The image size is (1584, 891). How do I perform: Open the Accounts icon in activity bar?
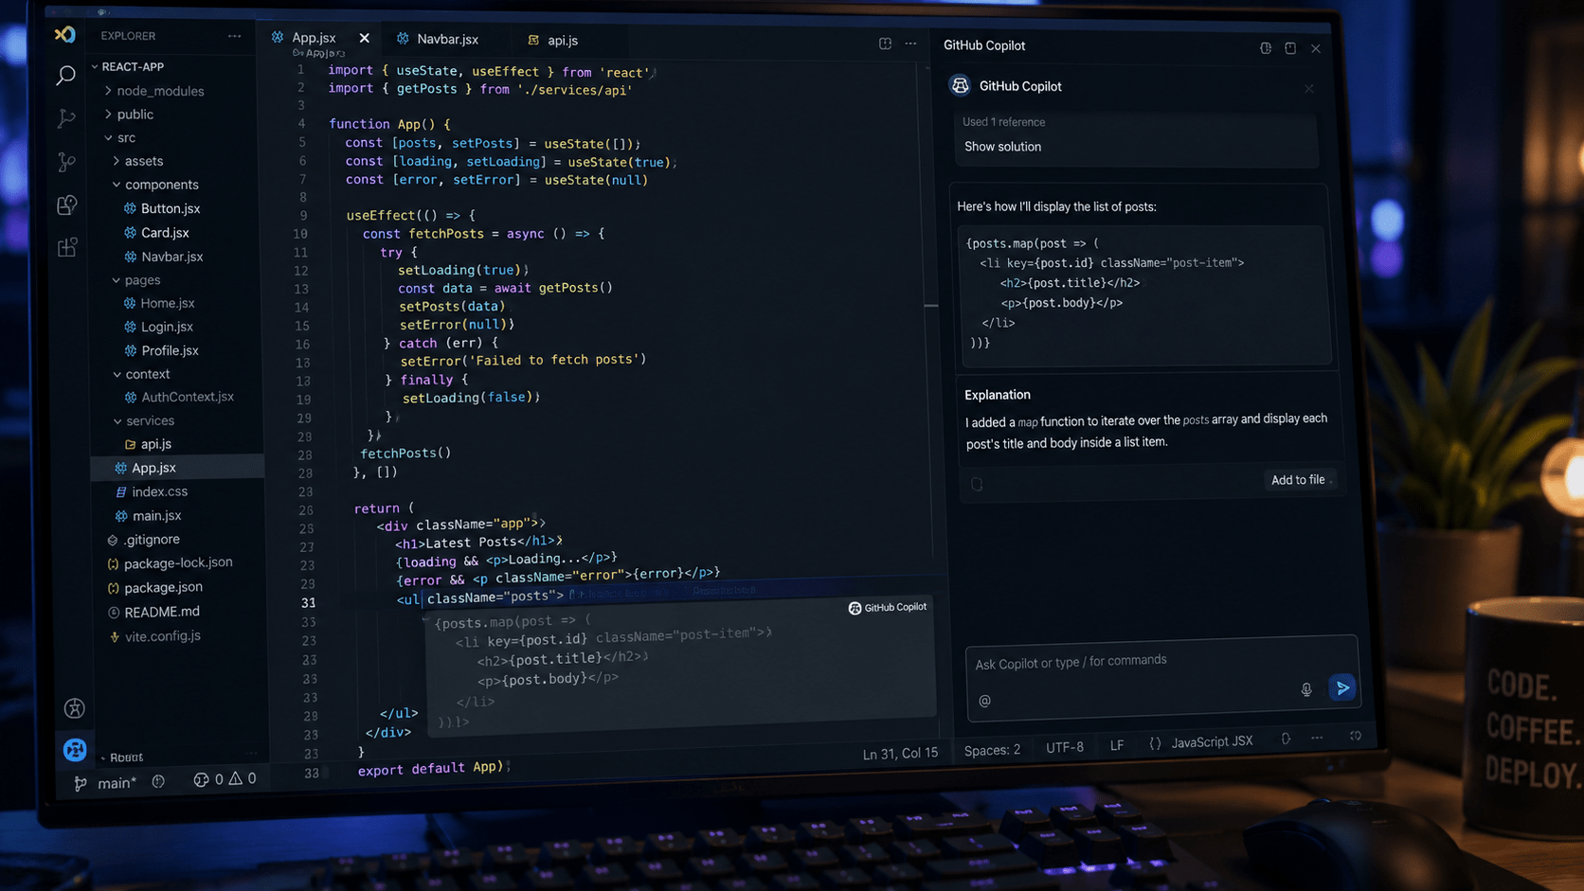click(x=74, y=707)
